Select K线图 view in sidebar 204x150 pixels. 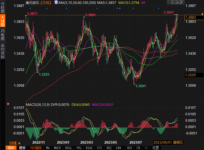pos(3,21)
